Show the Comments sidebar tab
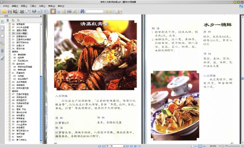Screen dimensions: 244x148 click(2, 43)
